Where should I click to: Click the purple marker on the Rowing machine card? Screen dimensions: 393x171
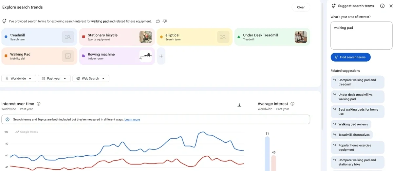84,56
